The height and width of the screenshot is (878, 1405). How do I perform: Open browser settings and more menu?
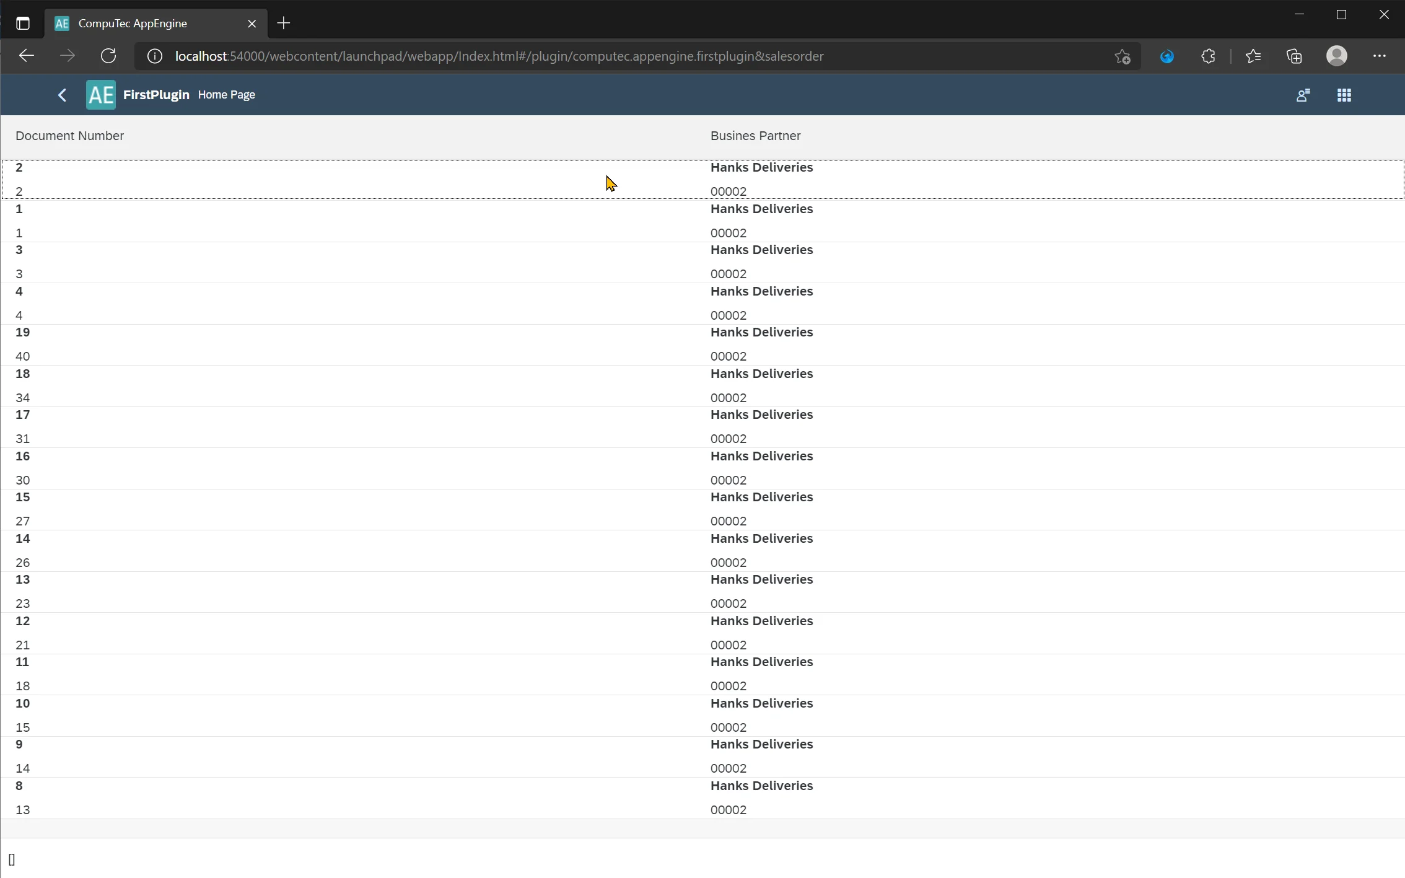coord(1379,56)
